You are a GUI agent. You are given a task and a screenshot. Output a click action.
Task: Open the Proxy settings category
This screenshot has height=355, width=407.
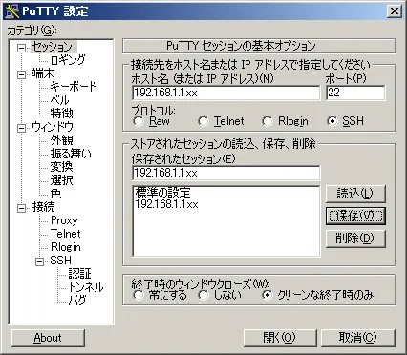point(64,220)
